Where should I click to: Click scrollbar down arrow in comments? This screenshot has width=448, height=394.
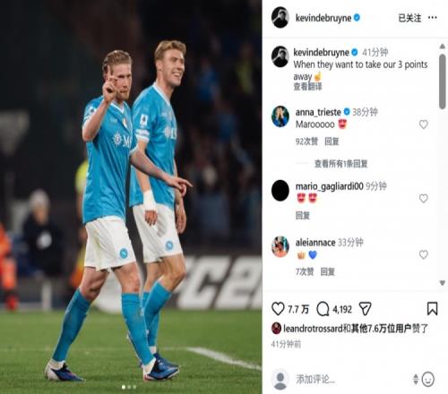point(443,283)
